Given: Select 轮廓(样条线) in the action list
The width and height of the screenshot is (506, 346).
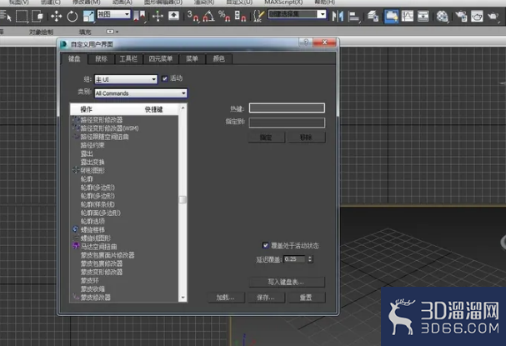Looking at the screenshot, I should pos(98,204).
